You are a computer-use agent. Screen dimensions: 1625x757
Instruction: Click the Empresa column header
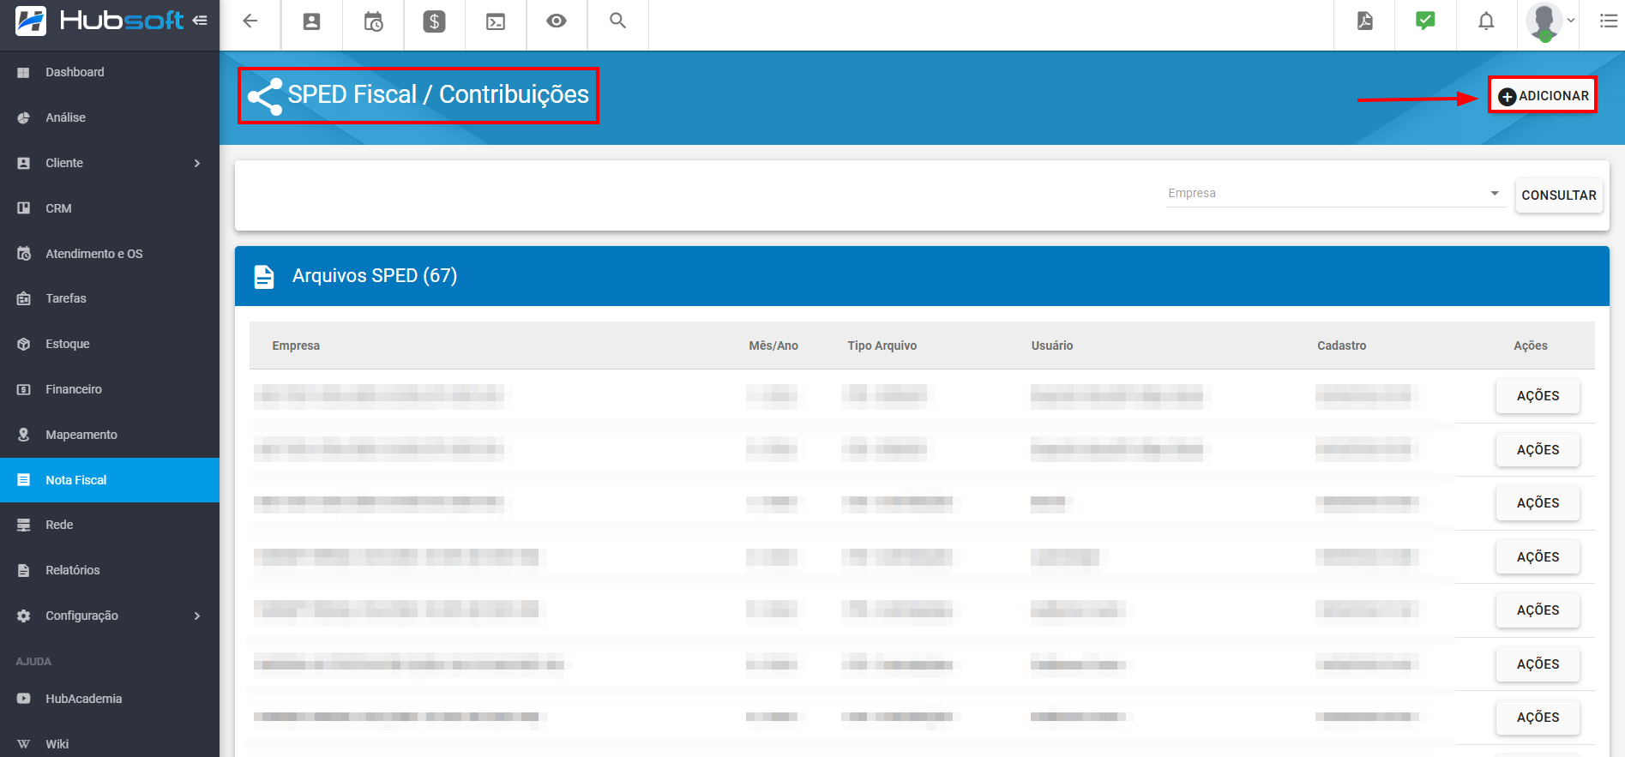click(296, 345)
